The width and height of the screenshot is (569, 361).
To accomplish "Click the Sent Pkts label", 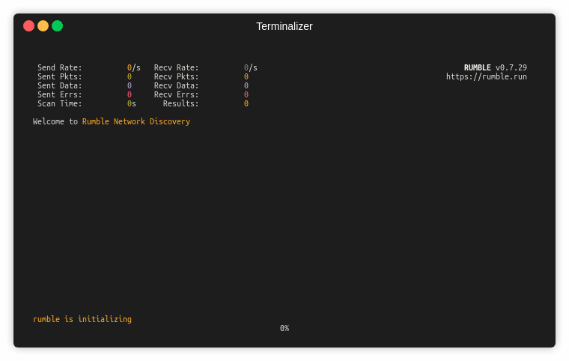I will pyautogui.click(x=60, y=76).
